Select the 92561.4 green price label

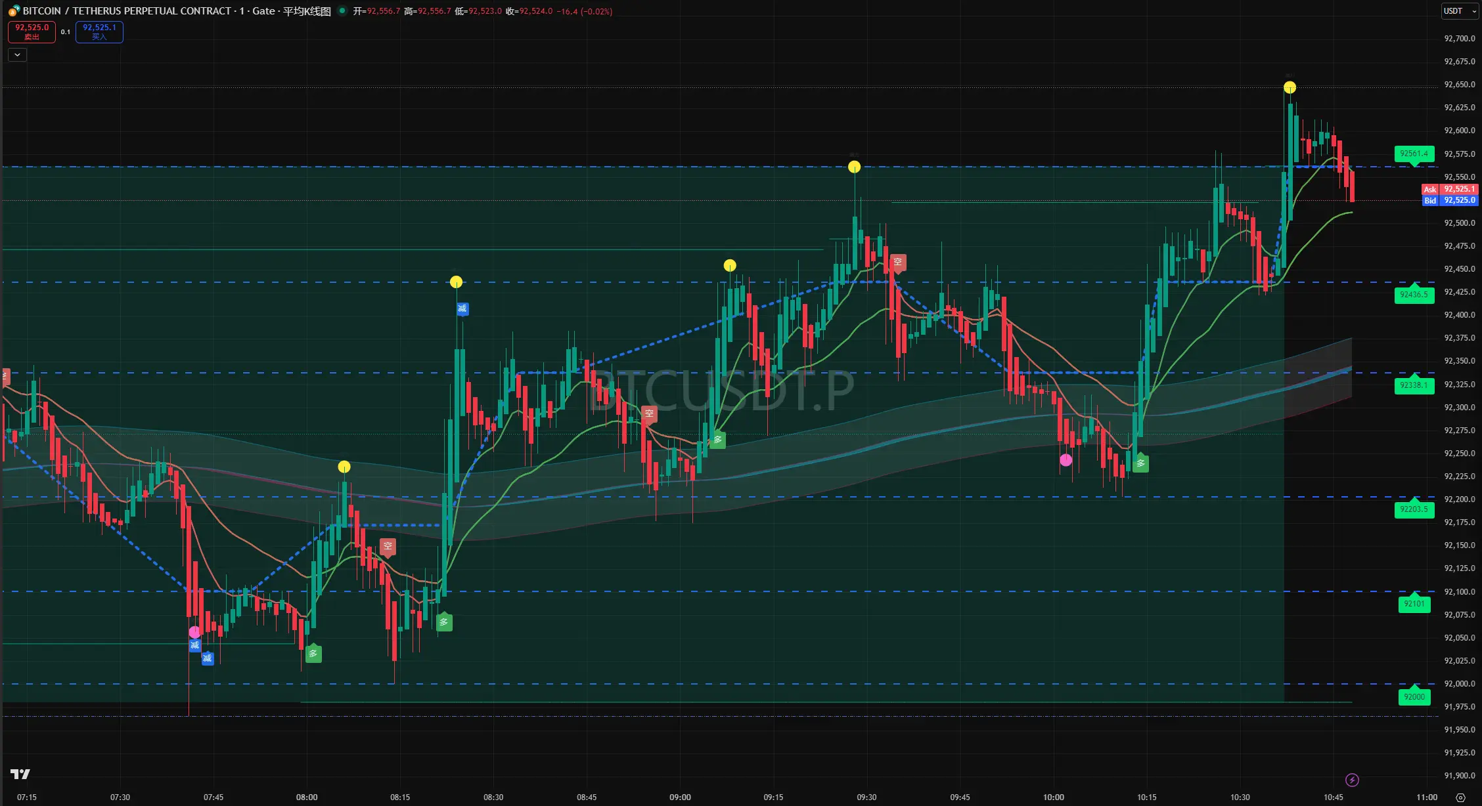click(1414, 154)
